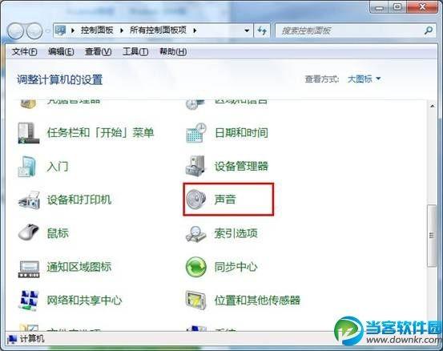Open the 入门 link
Image resolution: width=443 pixels, height=351 pixels.
58,166
